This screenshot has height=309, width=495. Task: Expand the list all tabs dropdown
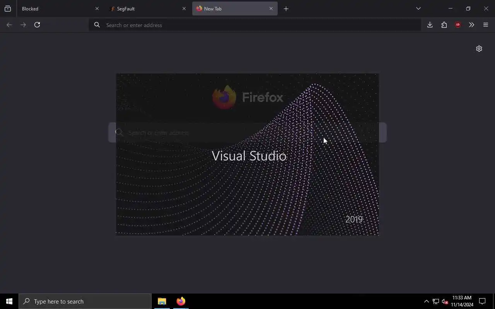(x=418, y=8)
